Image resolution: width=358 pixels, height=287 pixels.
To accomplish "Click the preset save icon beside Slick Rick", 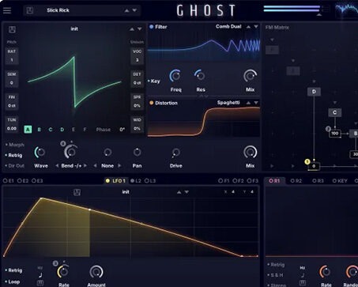I will tap(30, 10).
